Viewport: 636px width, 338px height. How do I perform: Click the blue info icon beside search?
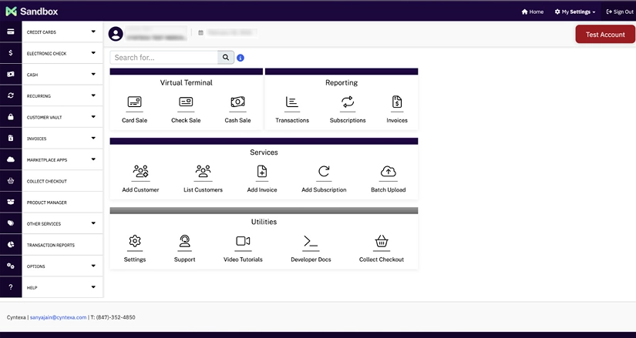tap(240, 58)
